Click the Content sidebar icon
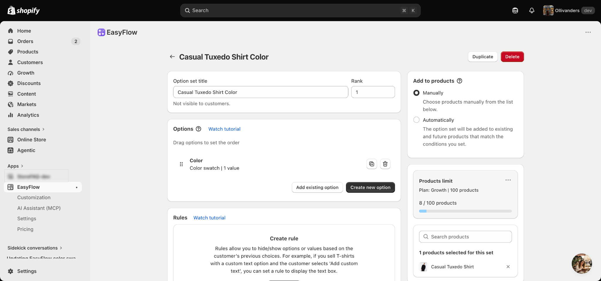 11,94
